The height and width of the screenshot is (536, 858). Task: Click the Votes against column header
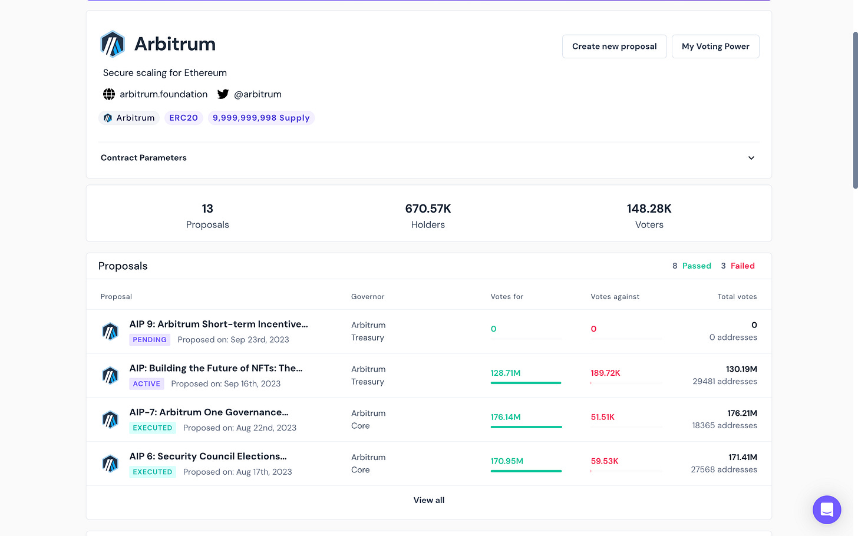[615, 297]
